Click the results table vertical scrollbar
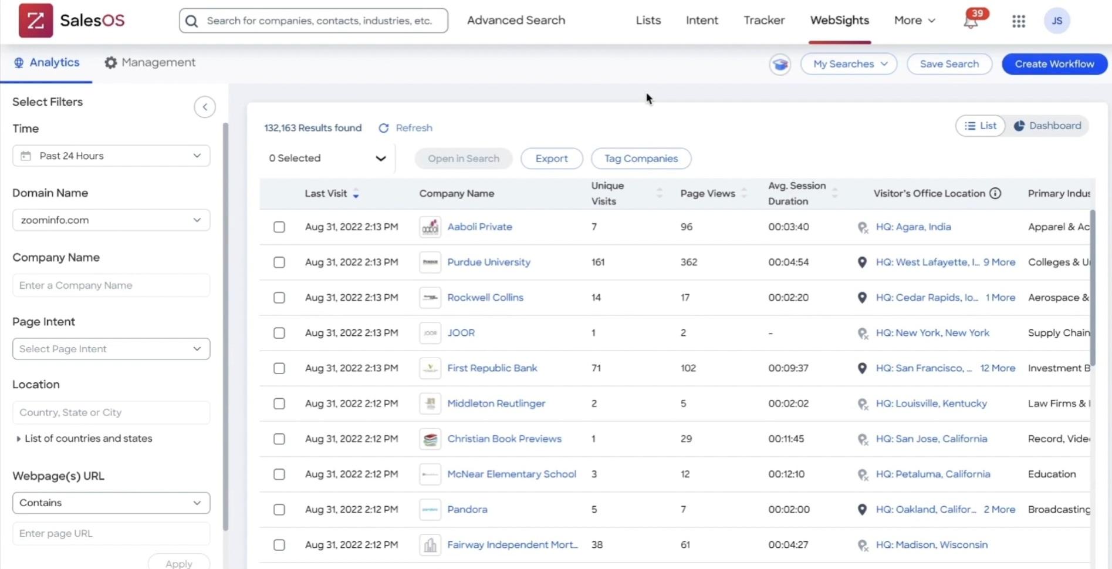1112x569 pixels. tap(1093, 288)
